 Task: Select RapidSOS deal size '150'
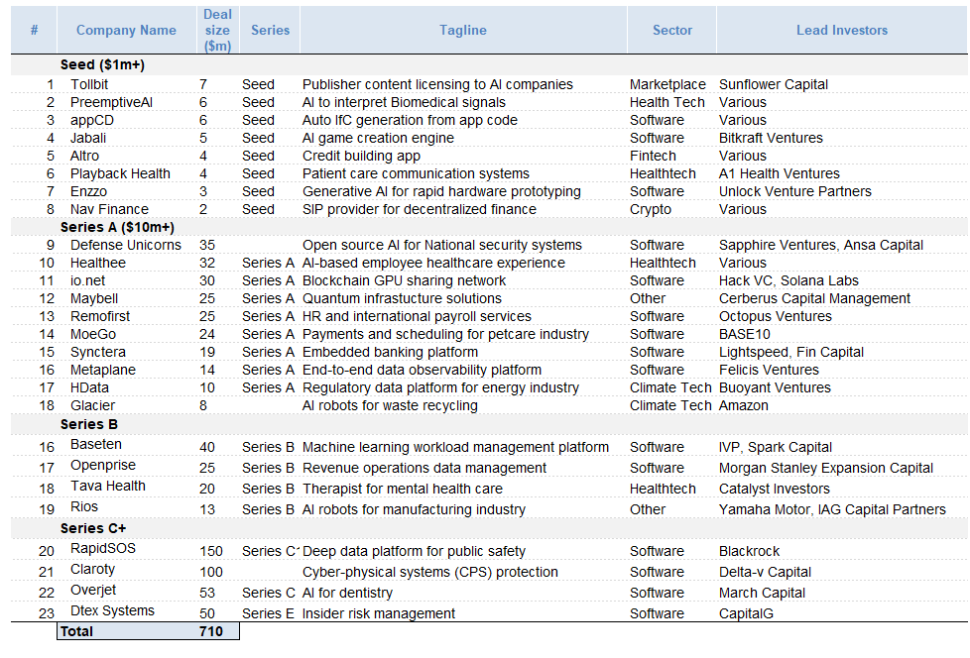pos(211,552)
